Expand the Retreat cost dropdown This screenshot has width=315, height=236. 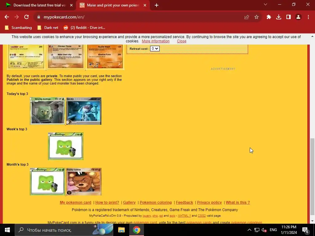[155, 49]
